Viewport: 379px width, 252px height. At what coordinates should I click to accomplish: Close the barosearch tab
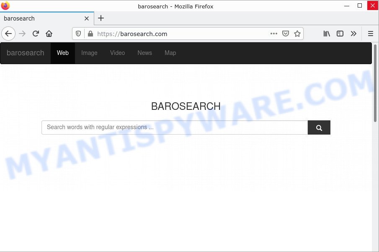pos(87,18)
